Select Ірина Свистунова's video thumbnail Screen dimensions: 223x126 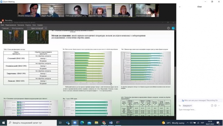[123, 10]
